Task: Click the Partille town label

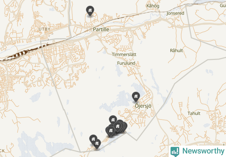Action: coord(101,30)
